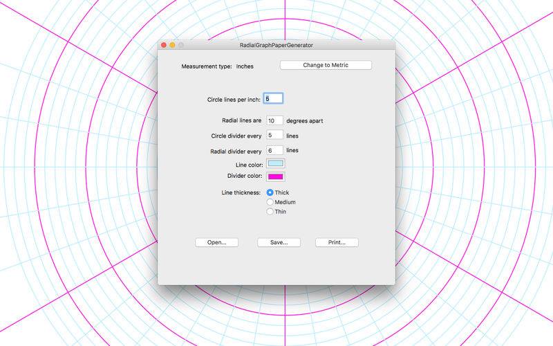Select the Circle divider every lines field

(x=274, y=135)
